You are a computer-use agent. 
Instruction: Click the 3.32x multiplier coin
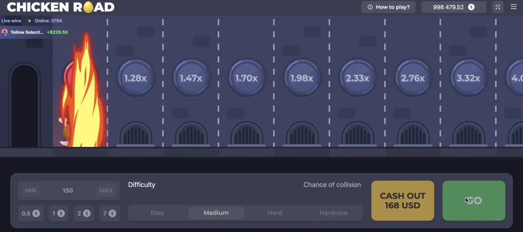tap(468, 78)
